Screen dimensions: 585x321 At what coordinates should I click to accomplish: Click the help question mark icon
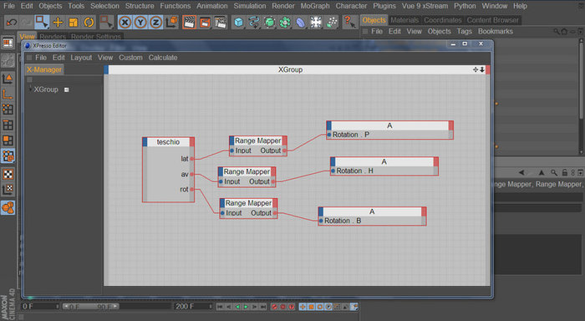tap(349, 22)
